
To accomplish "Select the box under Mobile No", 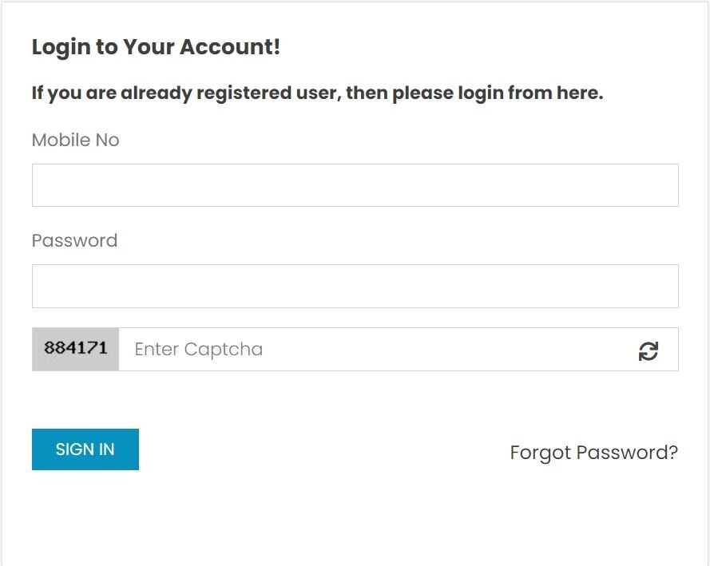I will 355,185.
